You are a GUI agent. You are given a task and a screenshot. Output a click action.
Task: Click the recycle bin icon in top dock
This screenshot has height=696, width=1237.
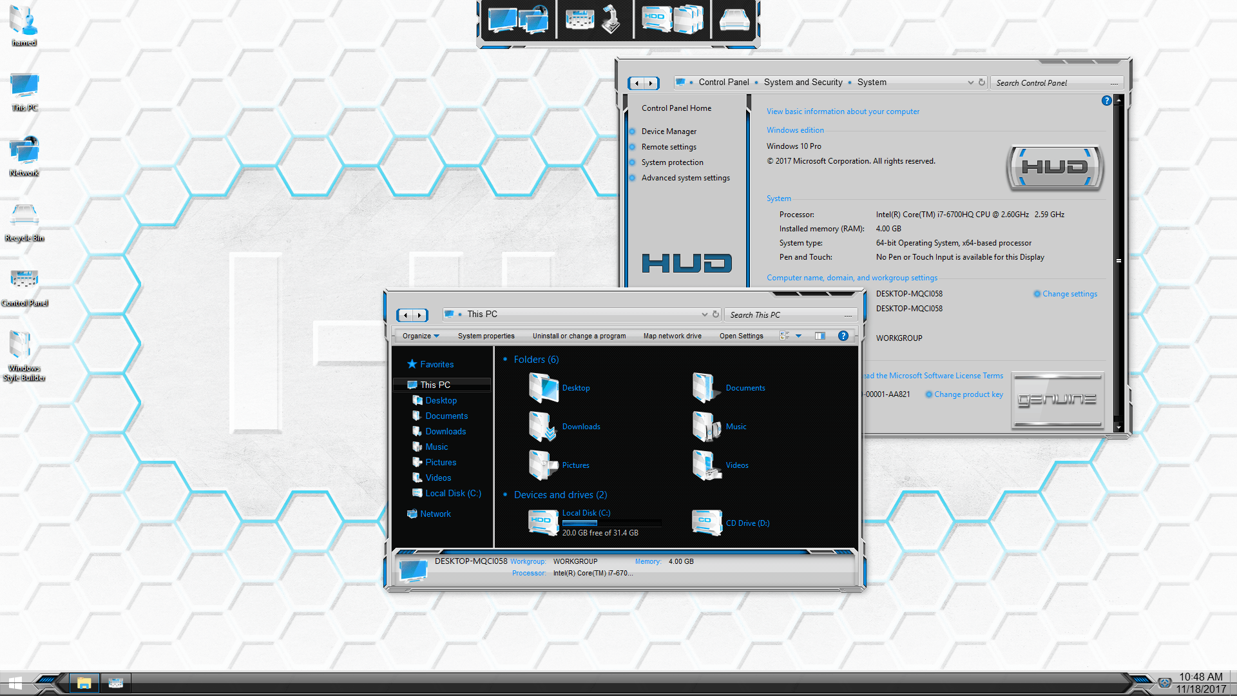[x=734, y=20]
